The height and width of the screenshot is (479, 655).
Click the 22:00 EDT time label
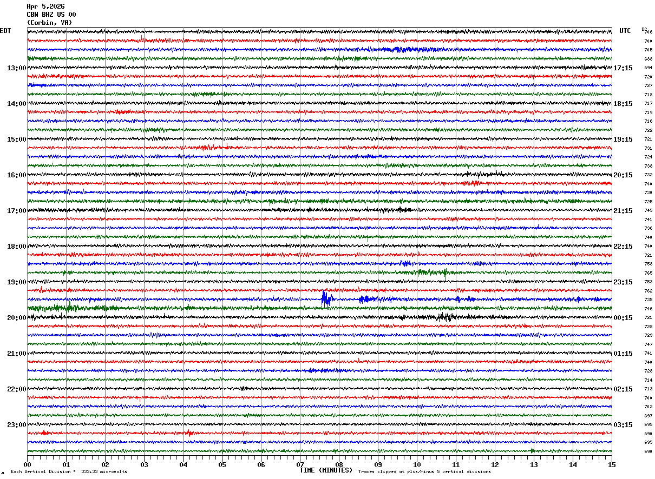click(16, 389)
